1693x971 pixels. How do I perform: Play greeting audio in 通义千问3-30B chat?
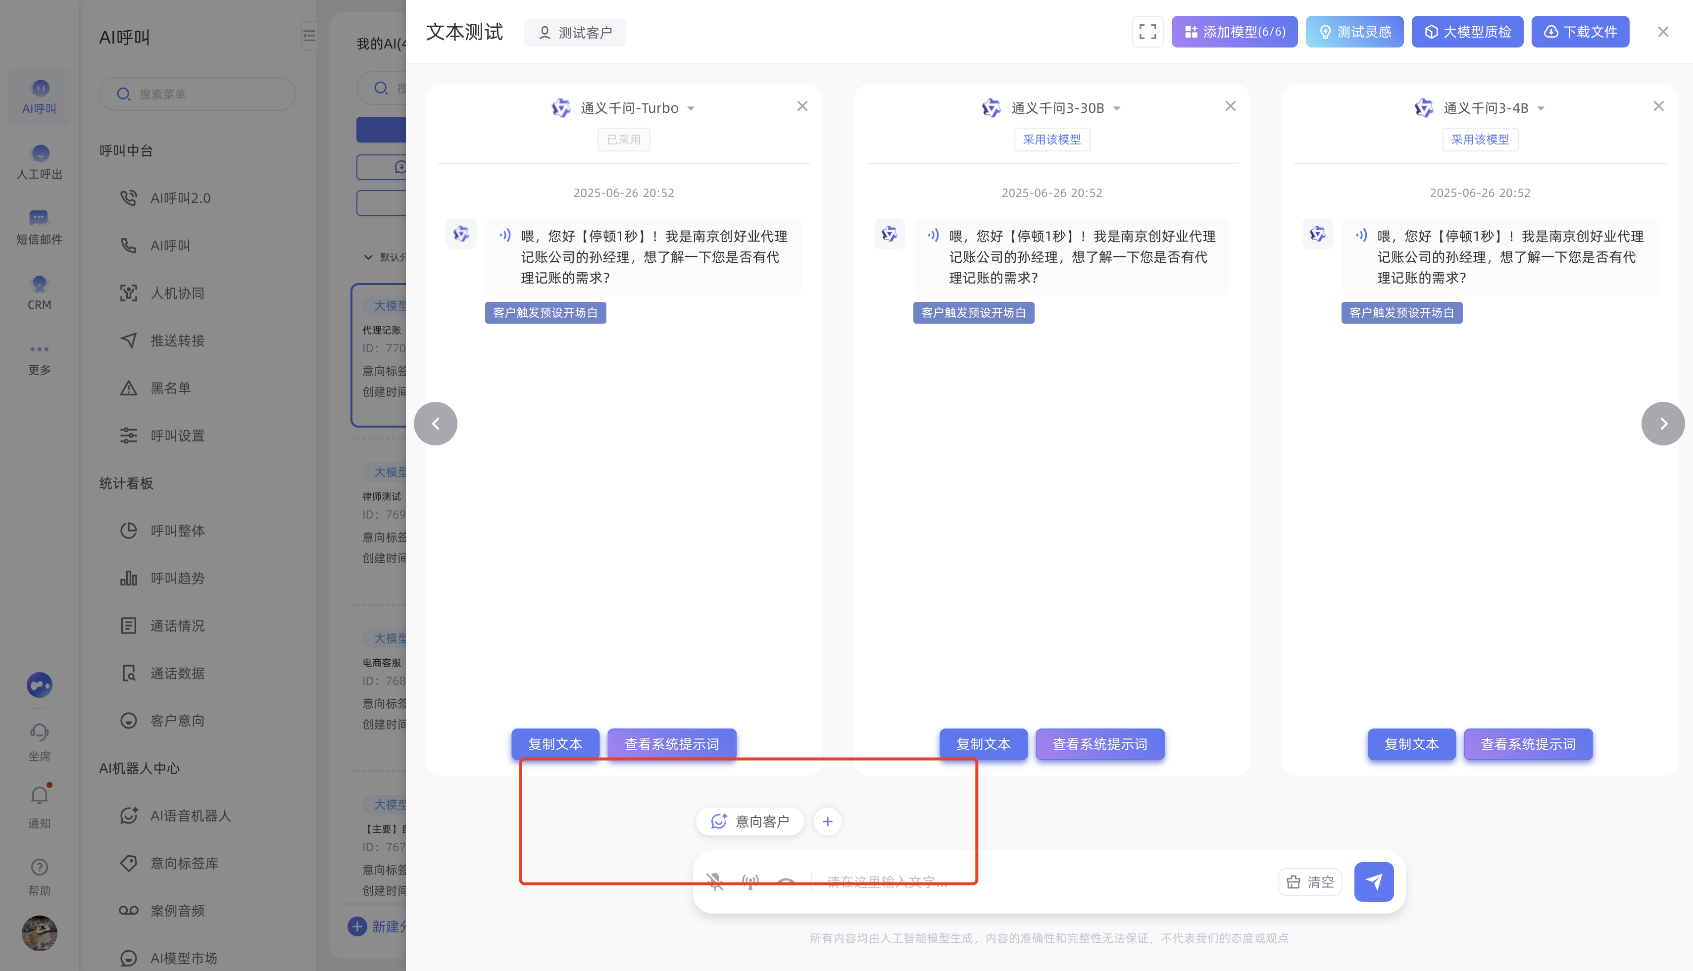tap(933, 235)
